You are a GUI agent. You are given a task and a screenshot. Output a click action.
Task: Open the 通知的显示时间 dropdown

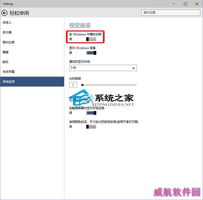pyautogui.click(x=103, y=68)
